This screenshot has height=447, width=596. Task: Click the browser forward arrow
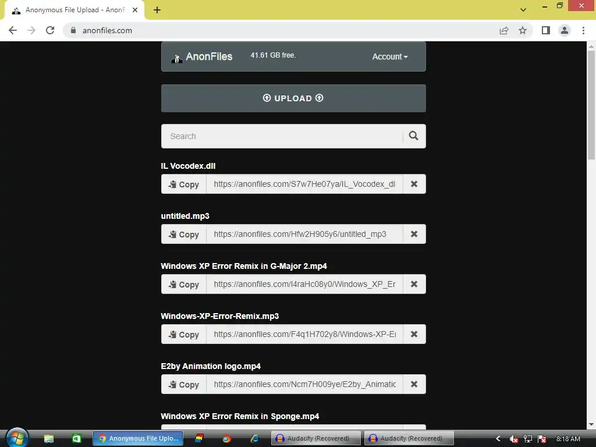coord(31,30)
